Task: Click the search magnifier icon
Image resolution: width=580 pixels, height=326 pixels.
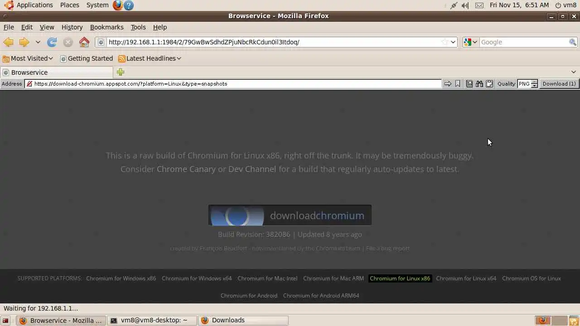Action: pyautogui.click(x=573, y=42)
